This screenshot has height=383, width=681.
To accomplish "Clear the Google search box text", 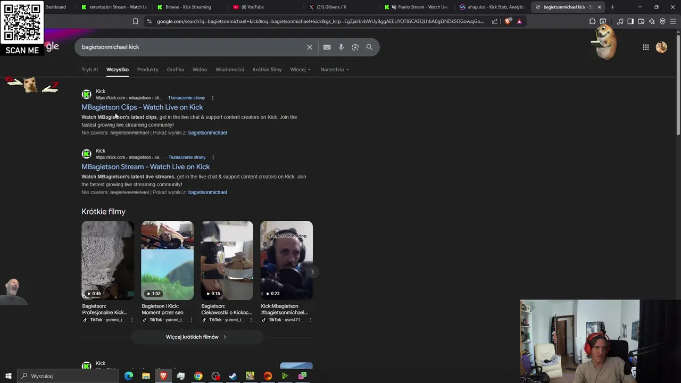I will pyautogui.click(x=310, y=47).
